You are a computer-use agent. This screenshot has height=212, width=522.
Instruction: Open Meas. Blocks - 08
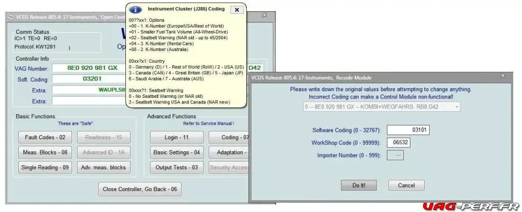(45, 152)
